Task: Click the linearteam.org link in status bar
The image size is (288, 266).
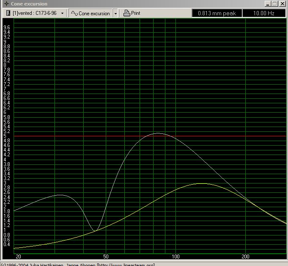Action: [126, 265]
